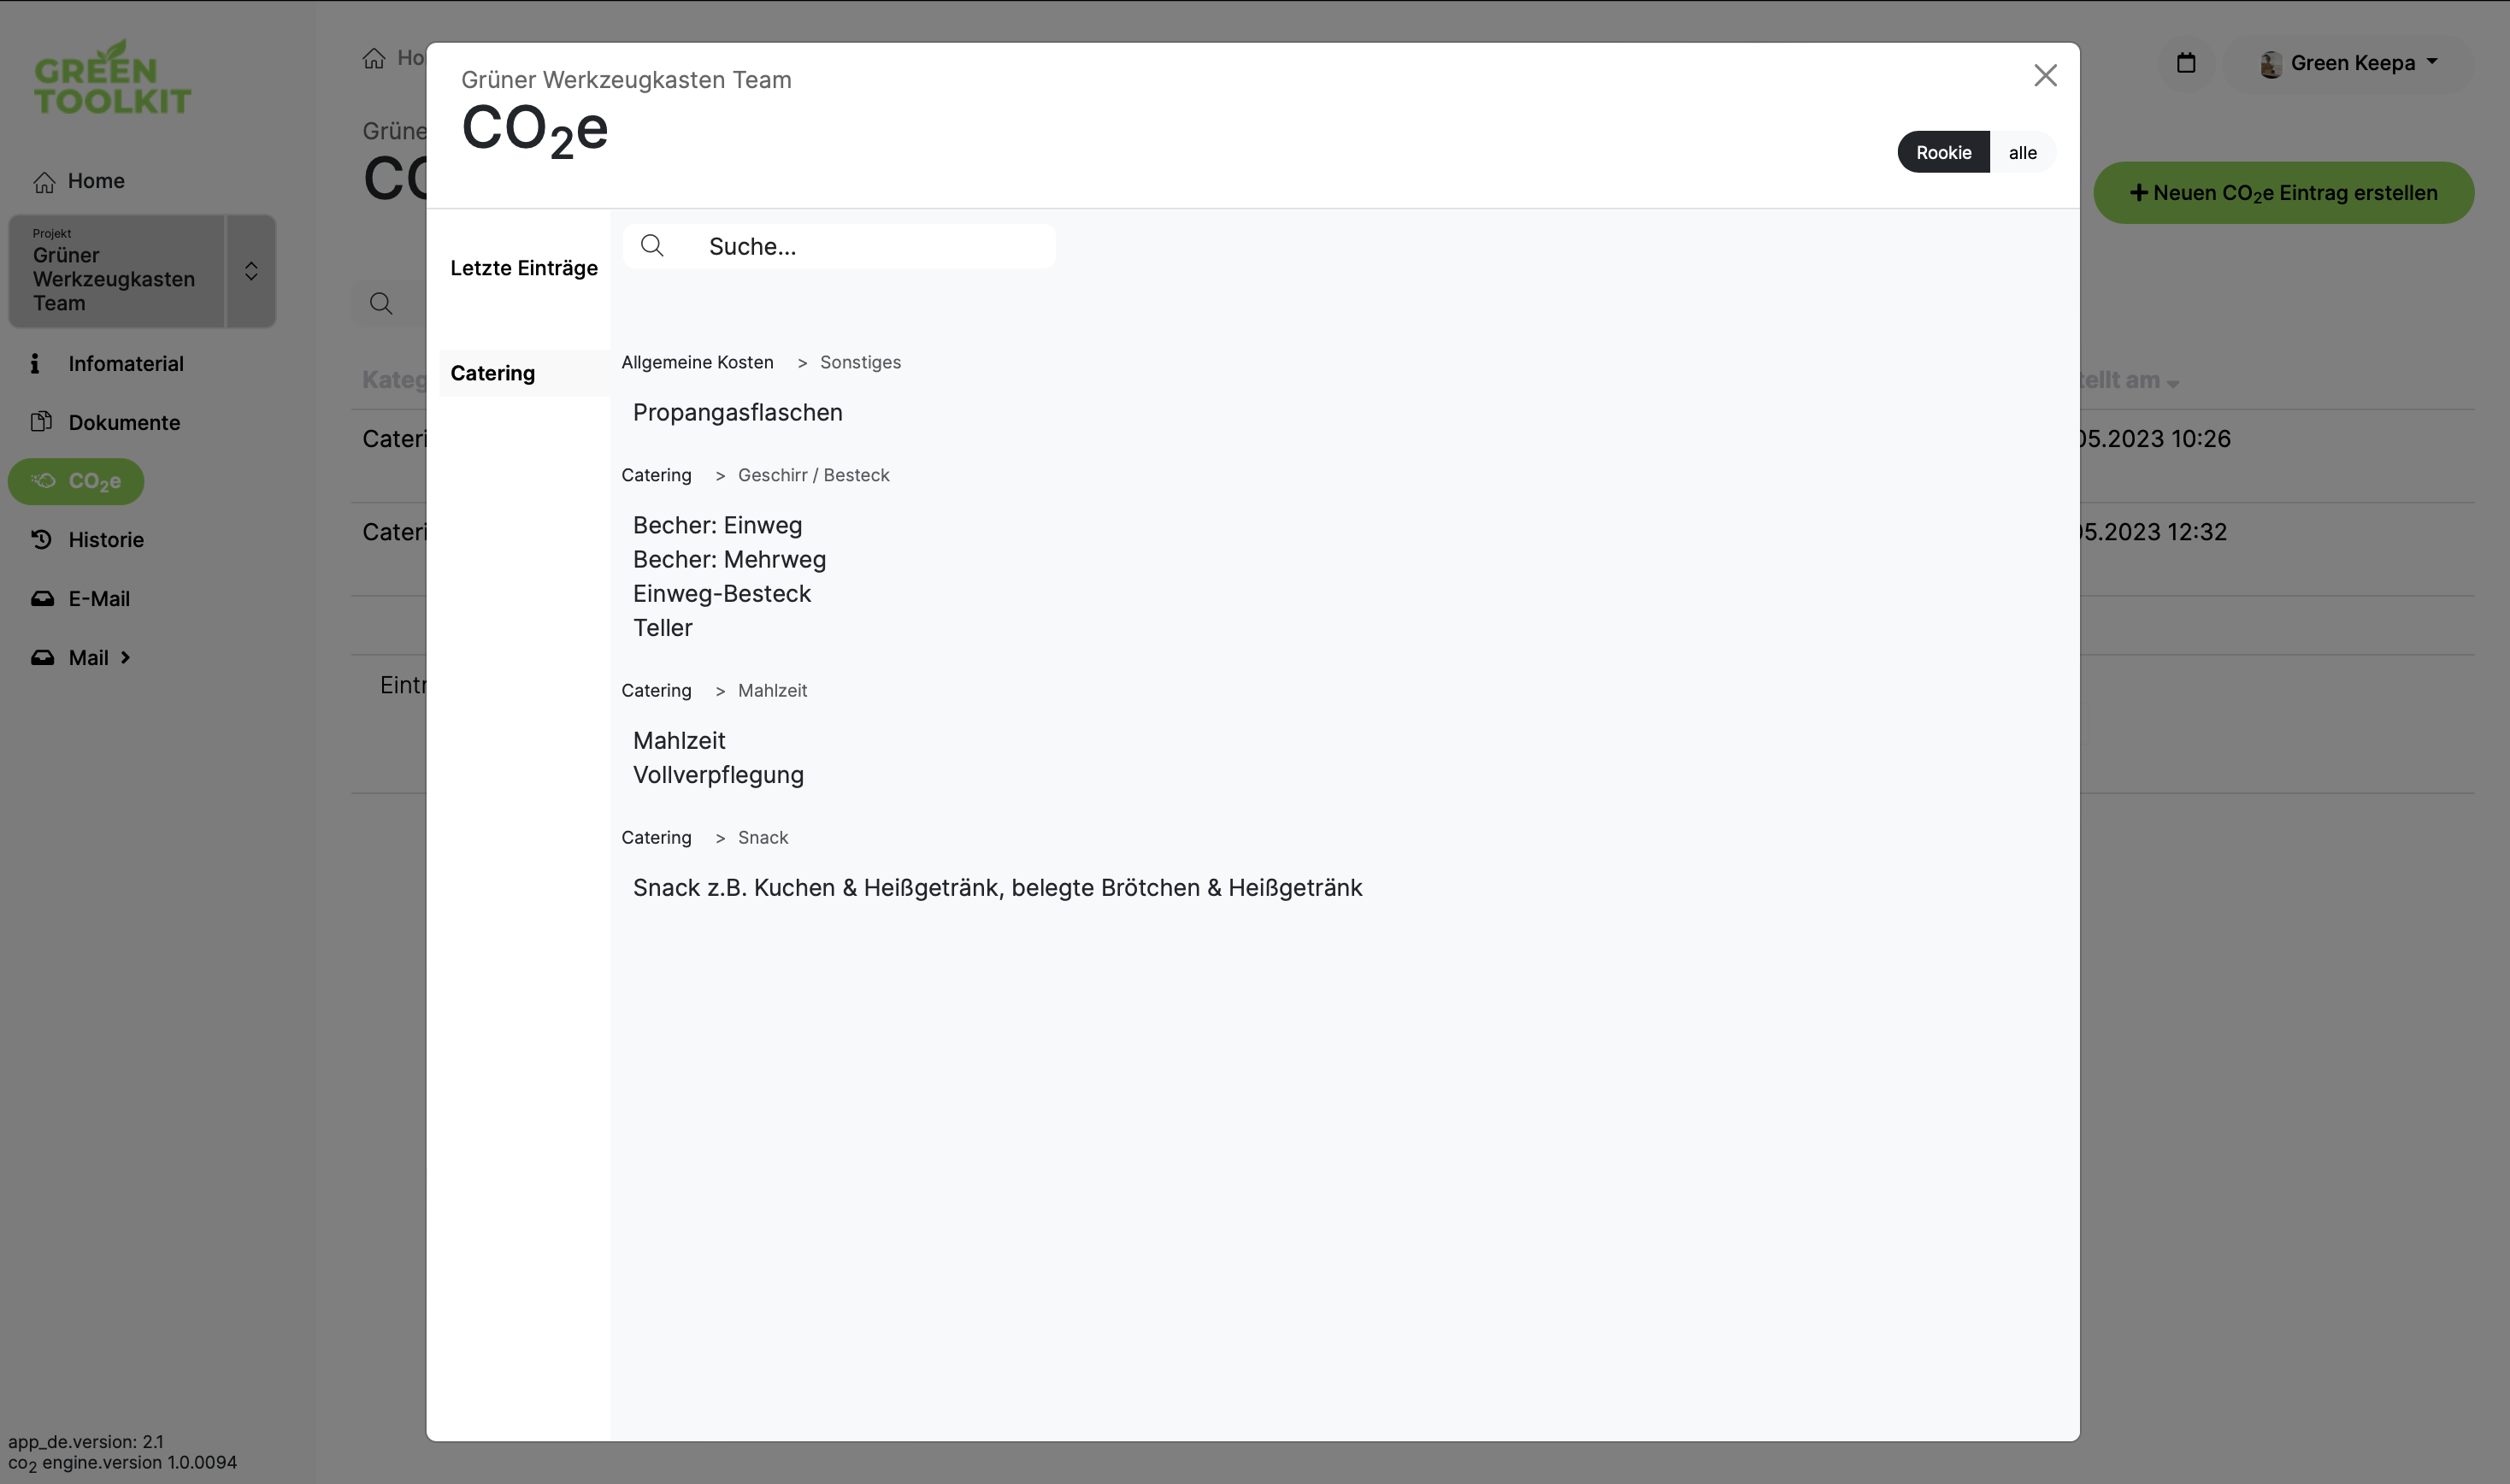Click the Suche search input field
Screen dimensions: 2510x1484
click(x=870, y=246)
